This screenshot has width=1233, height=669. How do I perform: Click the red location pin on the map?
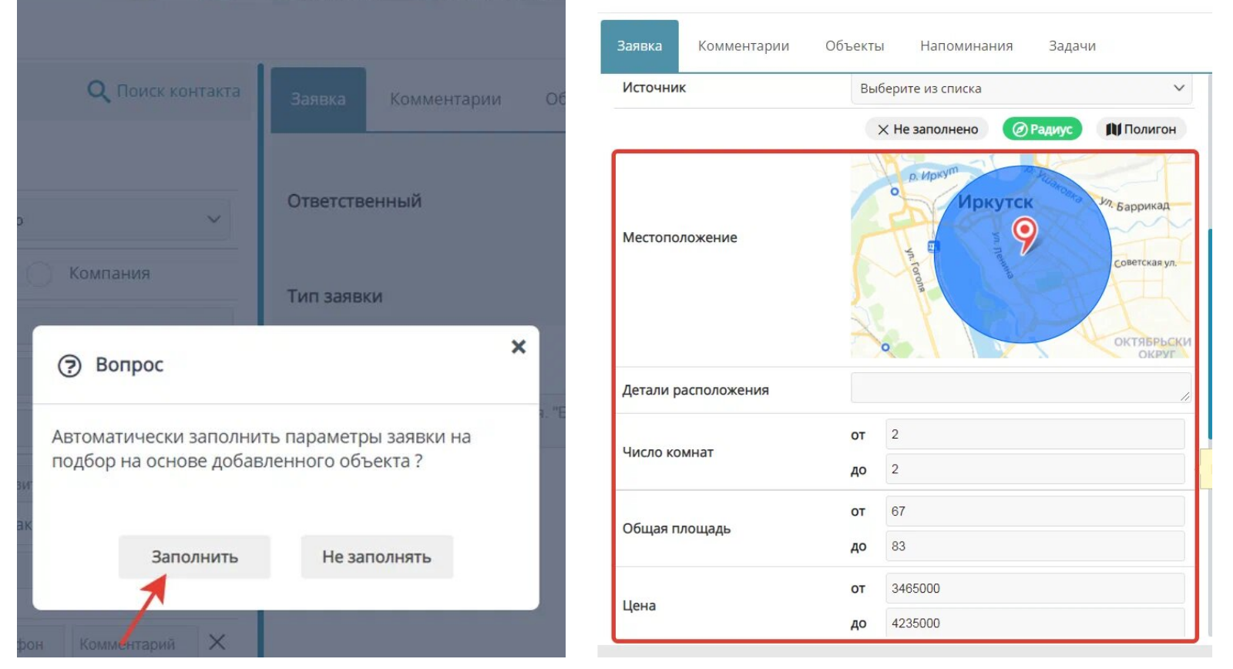1024,235
